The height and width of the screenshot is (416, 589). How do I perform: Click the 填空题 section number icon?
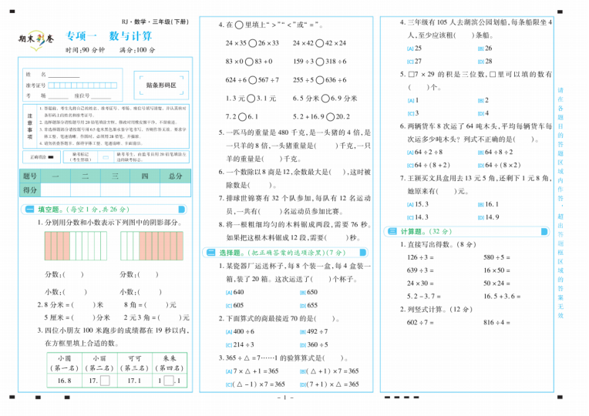(30, 209)
